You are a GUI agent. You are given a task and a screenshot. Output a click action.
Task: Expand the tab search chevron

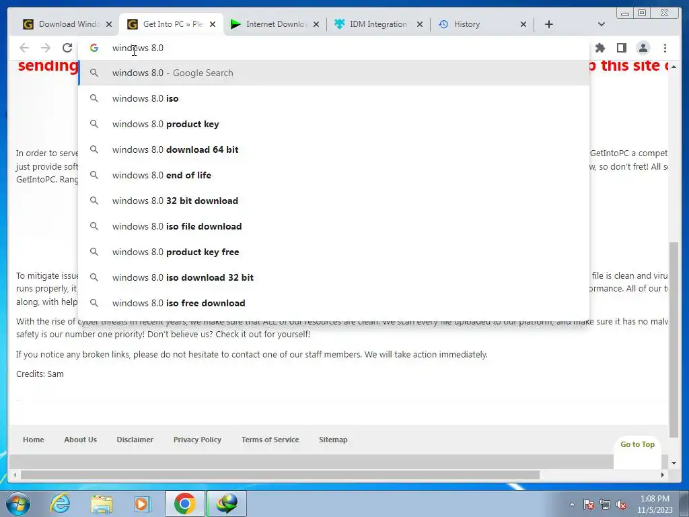click(602, 24)
